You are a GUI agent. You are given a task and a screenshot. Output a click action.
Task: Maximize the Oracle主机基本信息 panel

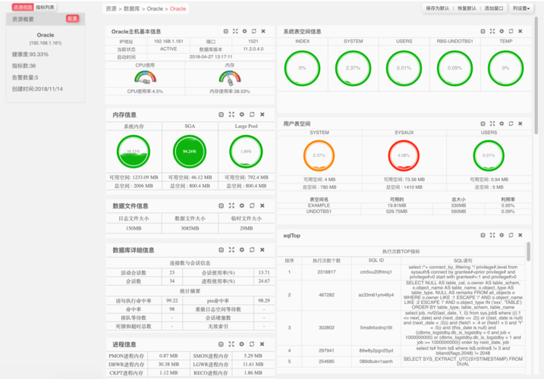(235, 31)
